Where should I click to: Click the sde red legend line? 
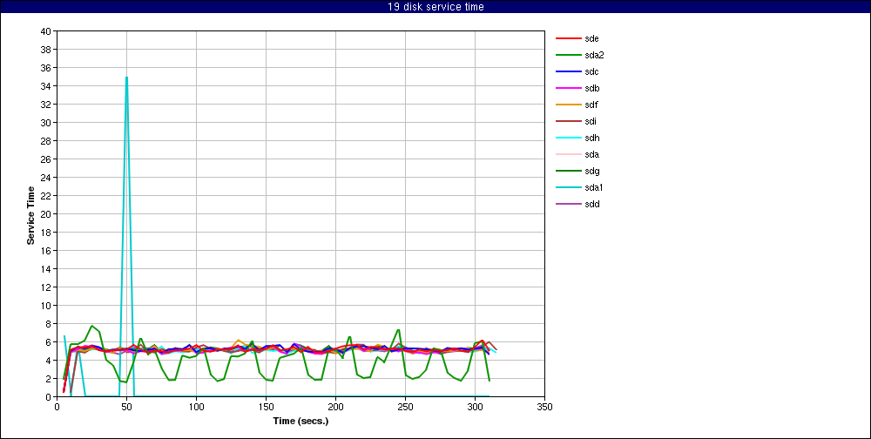pos(567,38)
